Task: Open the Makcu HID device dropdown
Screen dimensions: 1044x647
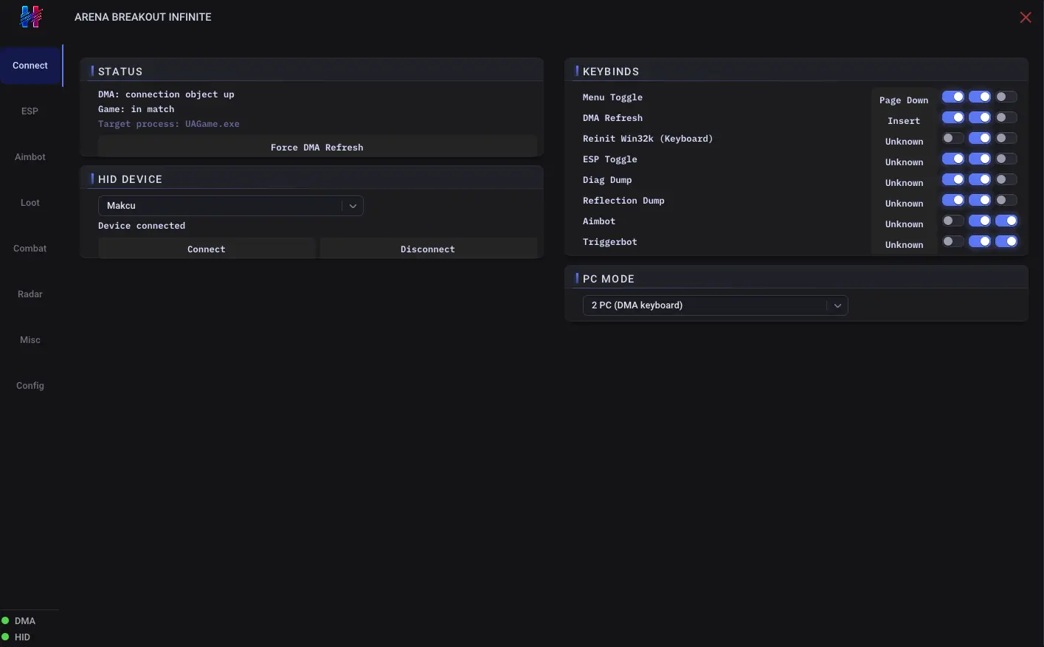Action: pos(230,206)
